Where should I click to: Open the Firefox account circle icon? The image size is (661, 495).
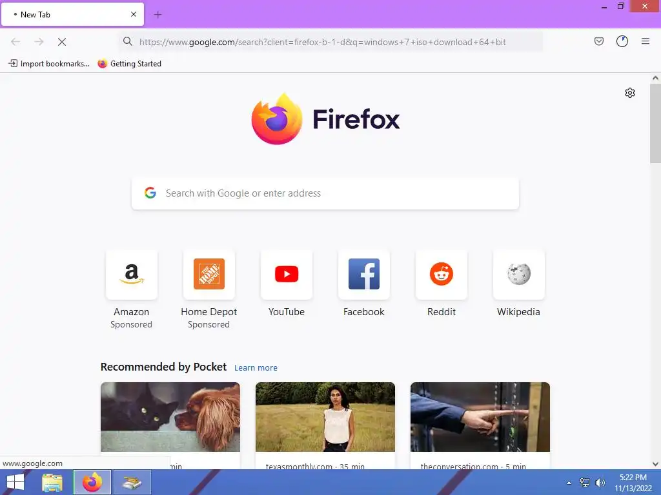click(x=622, y=41)
